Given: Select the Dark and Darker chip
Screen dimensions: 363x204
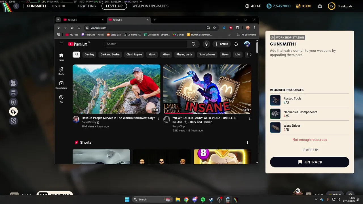Looking at the screenshot, I should click(x=110, y=54).
